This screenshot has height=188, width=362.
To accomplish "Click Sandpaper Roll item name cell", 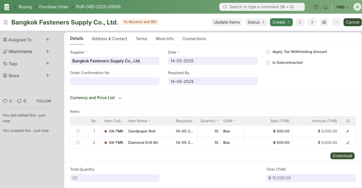I will [150, 131].
